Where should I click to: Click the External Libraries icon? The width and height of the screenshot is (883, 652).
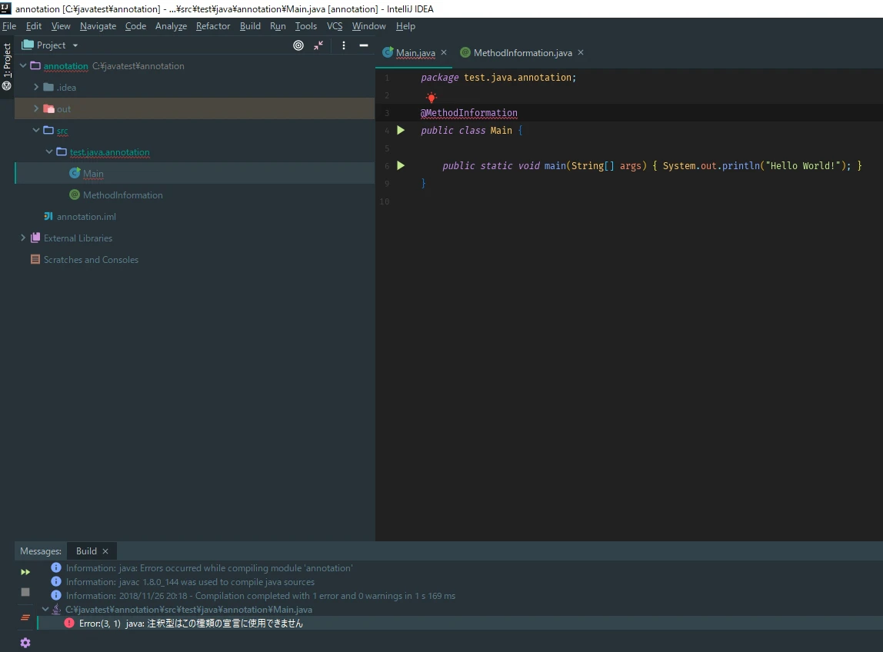[x=35, y=238]
